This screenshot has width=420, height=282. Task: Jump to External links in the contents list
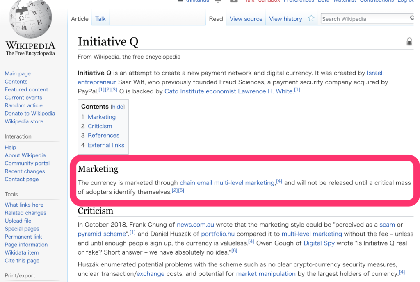point(106,145)
